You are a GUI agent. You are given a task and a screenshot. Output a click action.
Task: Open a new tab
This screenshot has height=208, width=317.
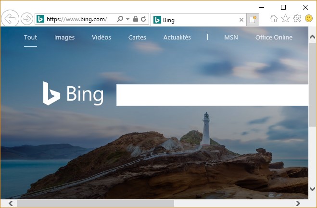(253, 20)
